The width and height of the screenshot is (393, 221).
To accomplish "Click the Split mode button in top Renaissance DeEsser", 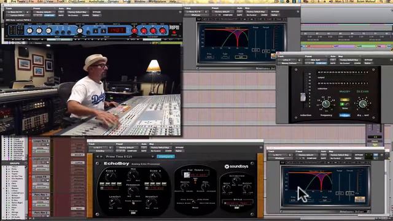I will point(241,57).
